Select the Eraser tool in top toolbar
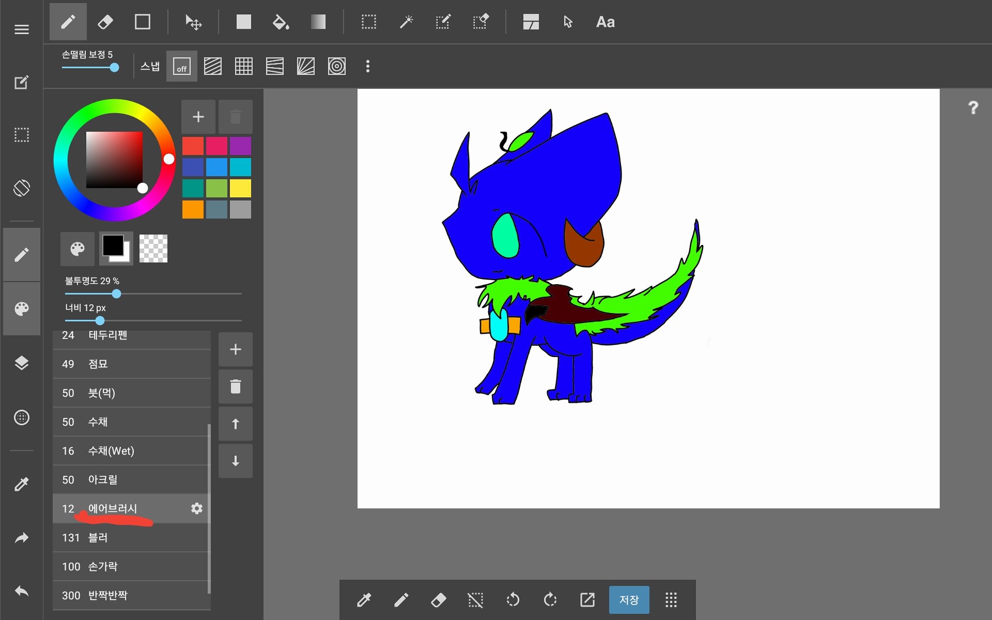This screenshot has height=620, width=992. point(105,22)
